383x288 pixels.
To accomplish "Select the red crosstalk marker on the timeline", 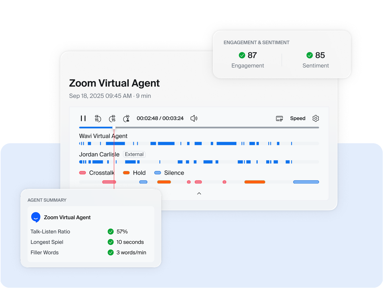I will [x=108, y=182].
